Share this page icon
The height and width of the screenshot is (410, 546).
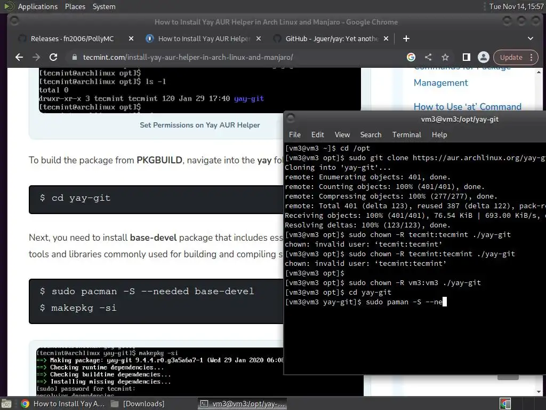tap(428, 57)
